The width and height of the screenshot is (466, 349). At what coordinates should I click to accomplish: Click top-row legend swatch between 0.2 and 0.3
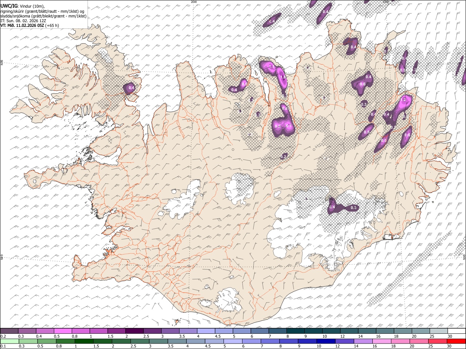click(x=9, y=331)
